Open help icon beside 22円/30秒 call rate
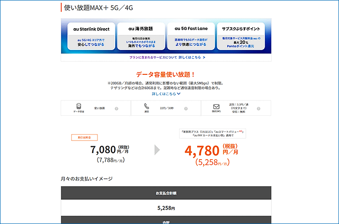Viewport: 339px width, 224px height. coord(186,109)
